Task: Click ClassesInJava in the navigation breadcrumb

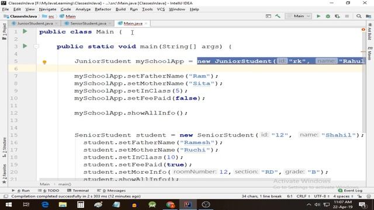Action: [x=20, y=16]
